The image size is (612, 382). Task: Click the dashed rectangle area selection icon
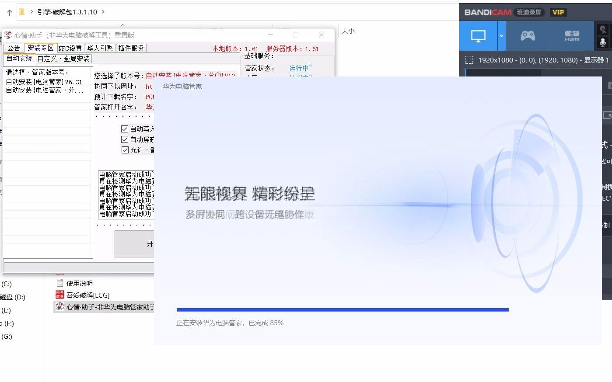(x=469, y=60)
